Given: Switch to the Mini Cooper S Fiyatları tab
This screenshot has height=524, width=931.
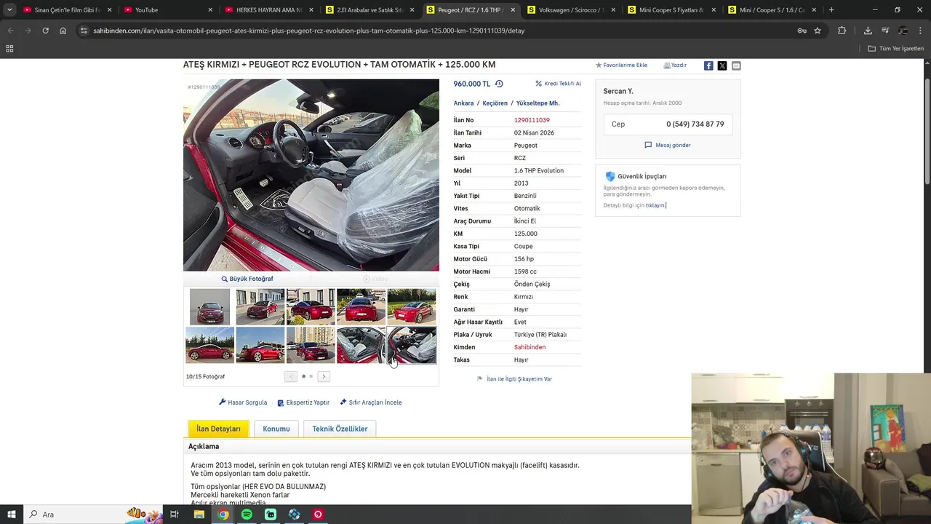Looking at the screenshot, I should (x=671, y=10).
